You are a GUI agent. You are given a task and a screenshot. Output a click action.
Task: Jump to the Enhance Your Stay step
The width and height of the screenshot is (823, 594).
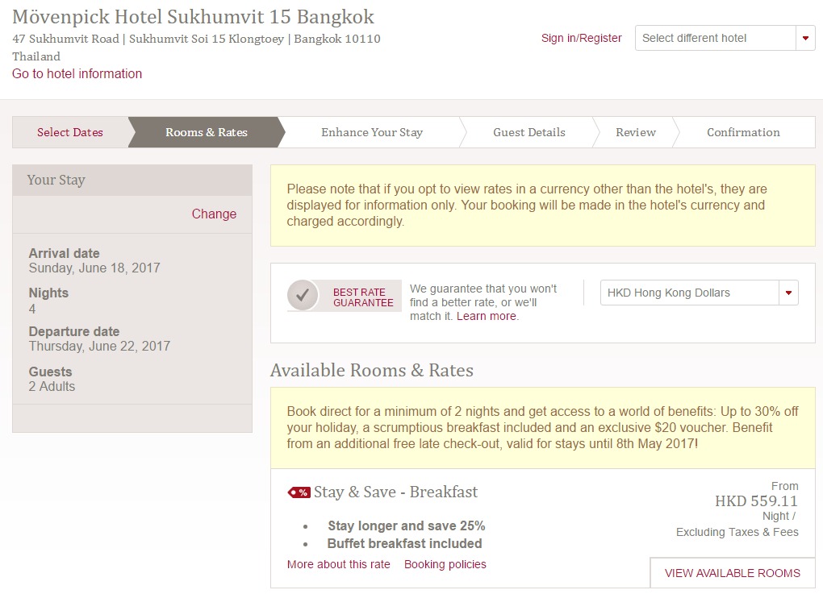click(372, 132)
